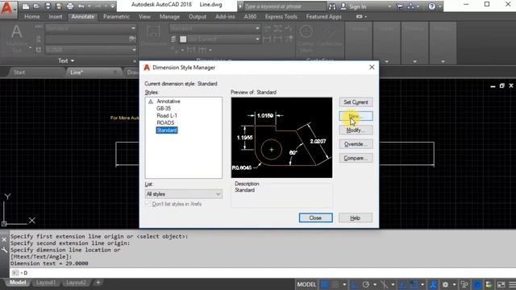This screenshot has width=516, height=290.
Task: Click the binoculars search icon
Action: pos(332,6)
